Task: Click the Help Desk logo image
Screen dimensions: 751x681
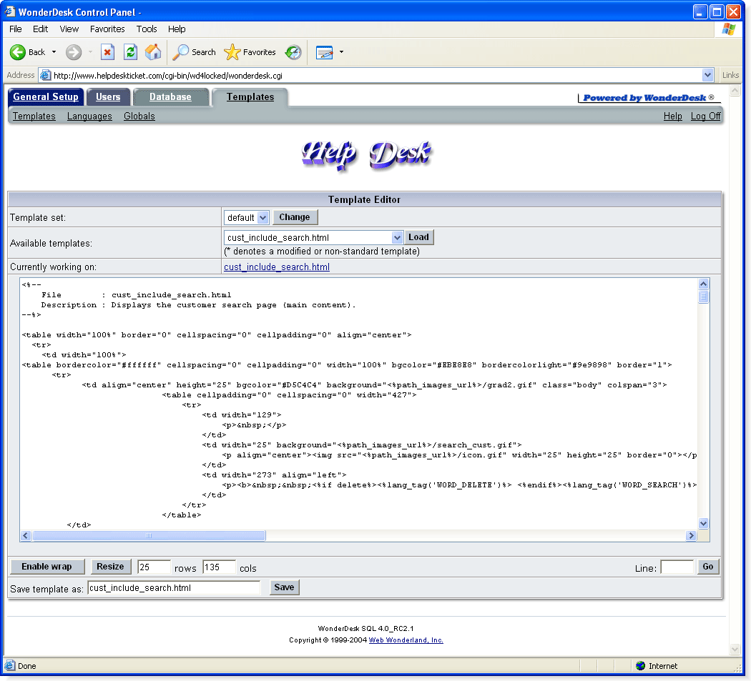Action: [366, 155]
